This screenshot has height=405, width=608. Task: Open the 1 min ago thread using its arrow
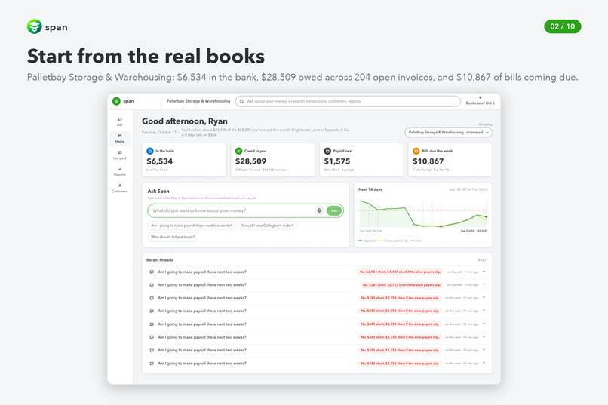point(484,272)
